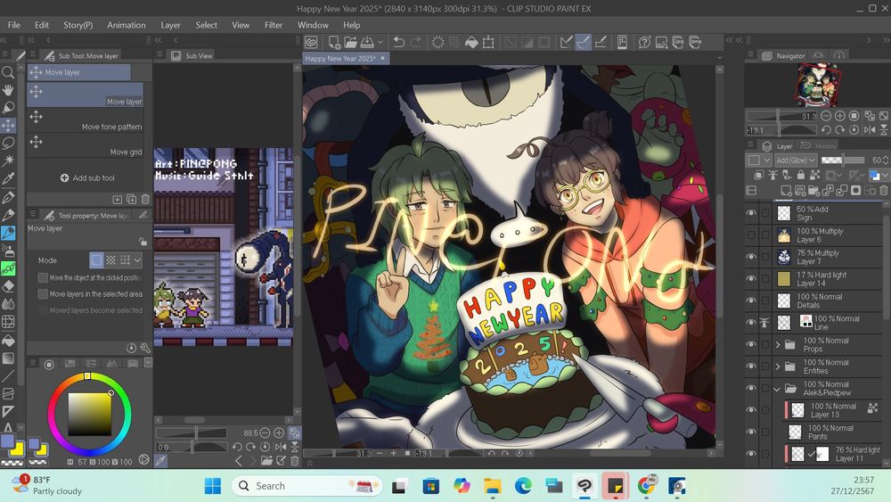891x502 pixels.
Task: Open CLIP STUDIO launcher icon
Action: tap(311, 42)
